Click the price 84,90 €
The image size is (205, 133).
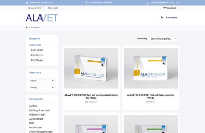(151, 102)
